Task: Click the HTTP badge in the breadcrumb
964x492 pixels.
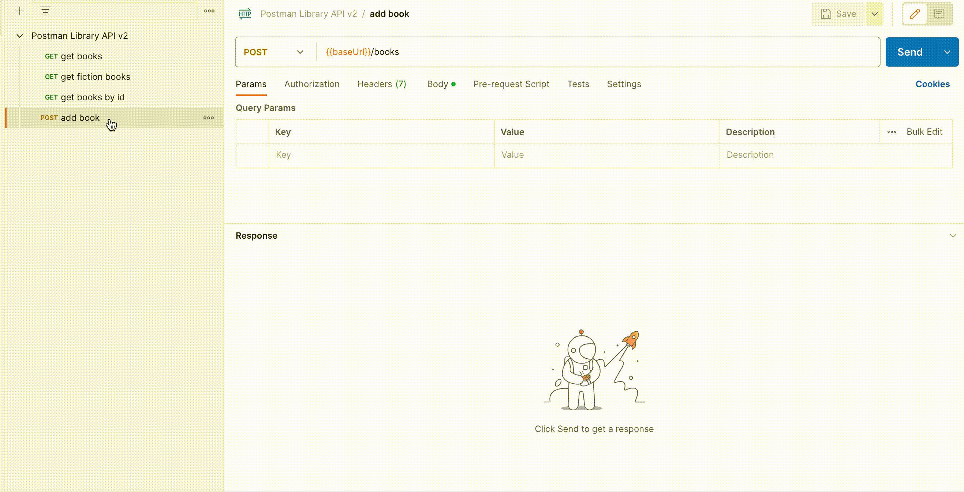Action: (x=245, y=14)
